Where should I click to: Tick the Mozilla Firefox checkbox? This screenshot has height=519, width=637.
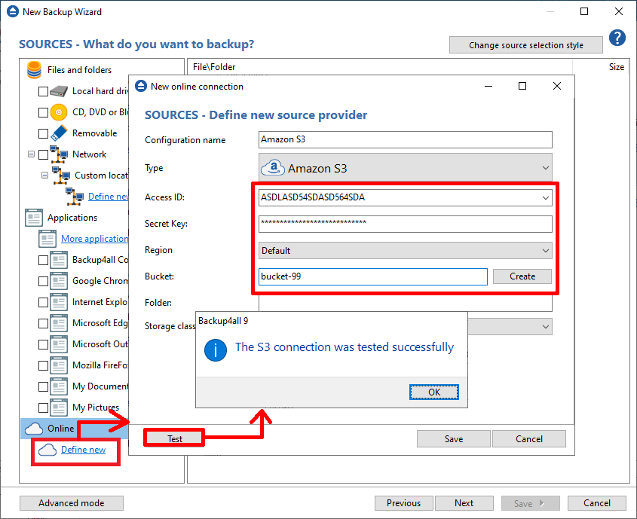(x=43, y=365)
